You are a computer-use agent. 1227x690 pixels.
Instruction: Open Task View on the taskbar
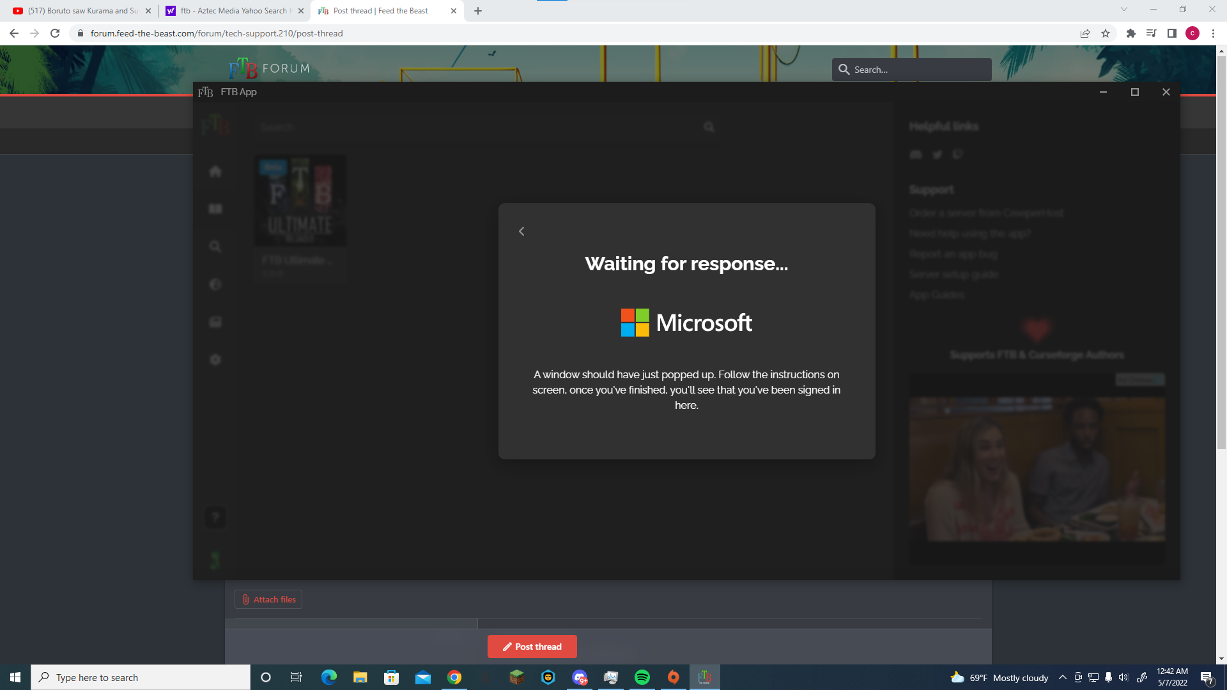(297, 677)
